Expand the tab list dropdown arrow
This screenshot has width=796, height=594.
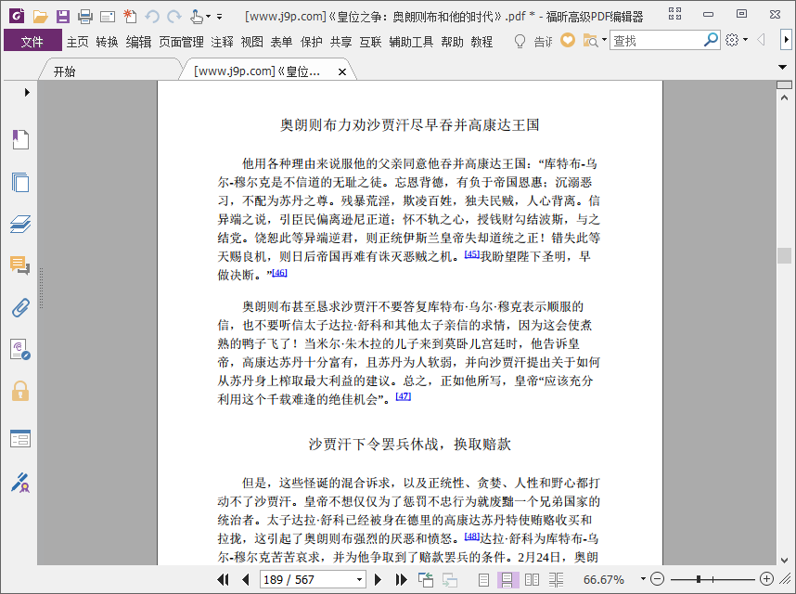pos(782,67)
